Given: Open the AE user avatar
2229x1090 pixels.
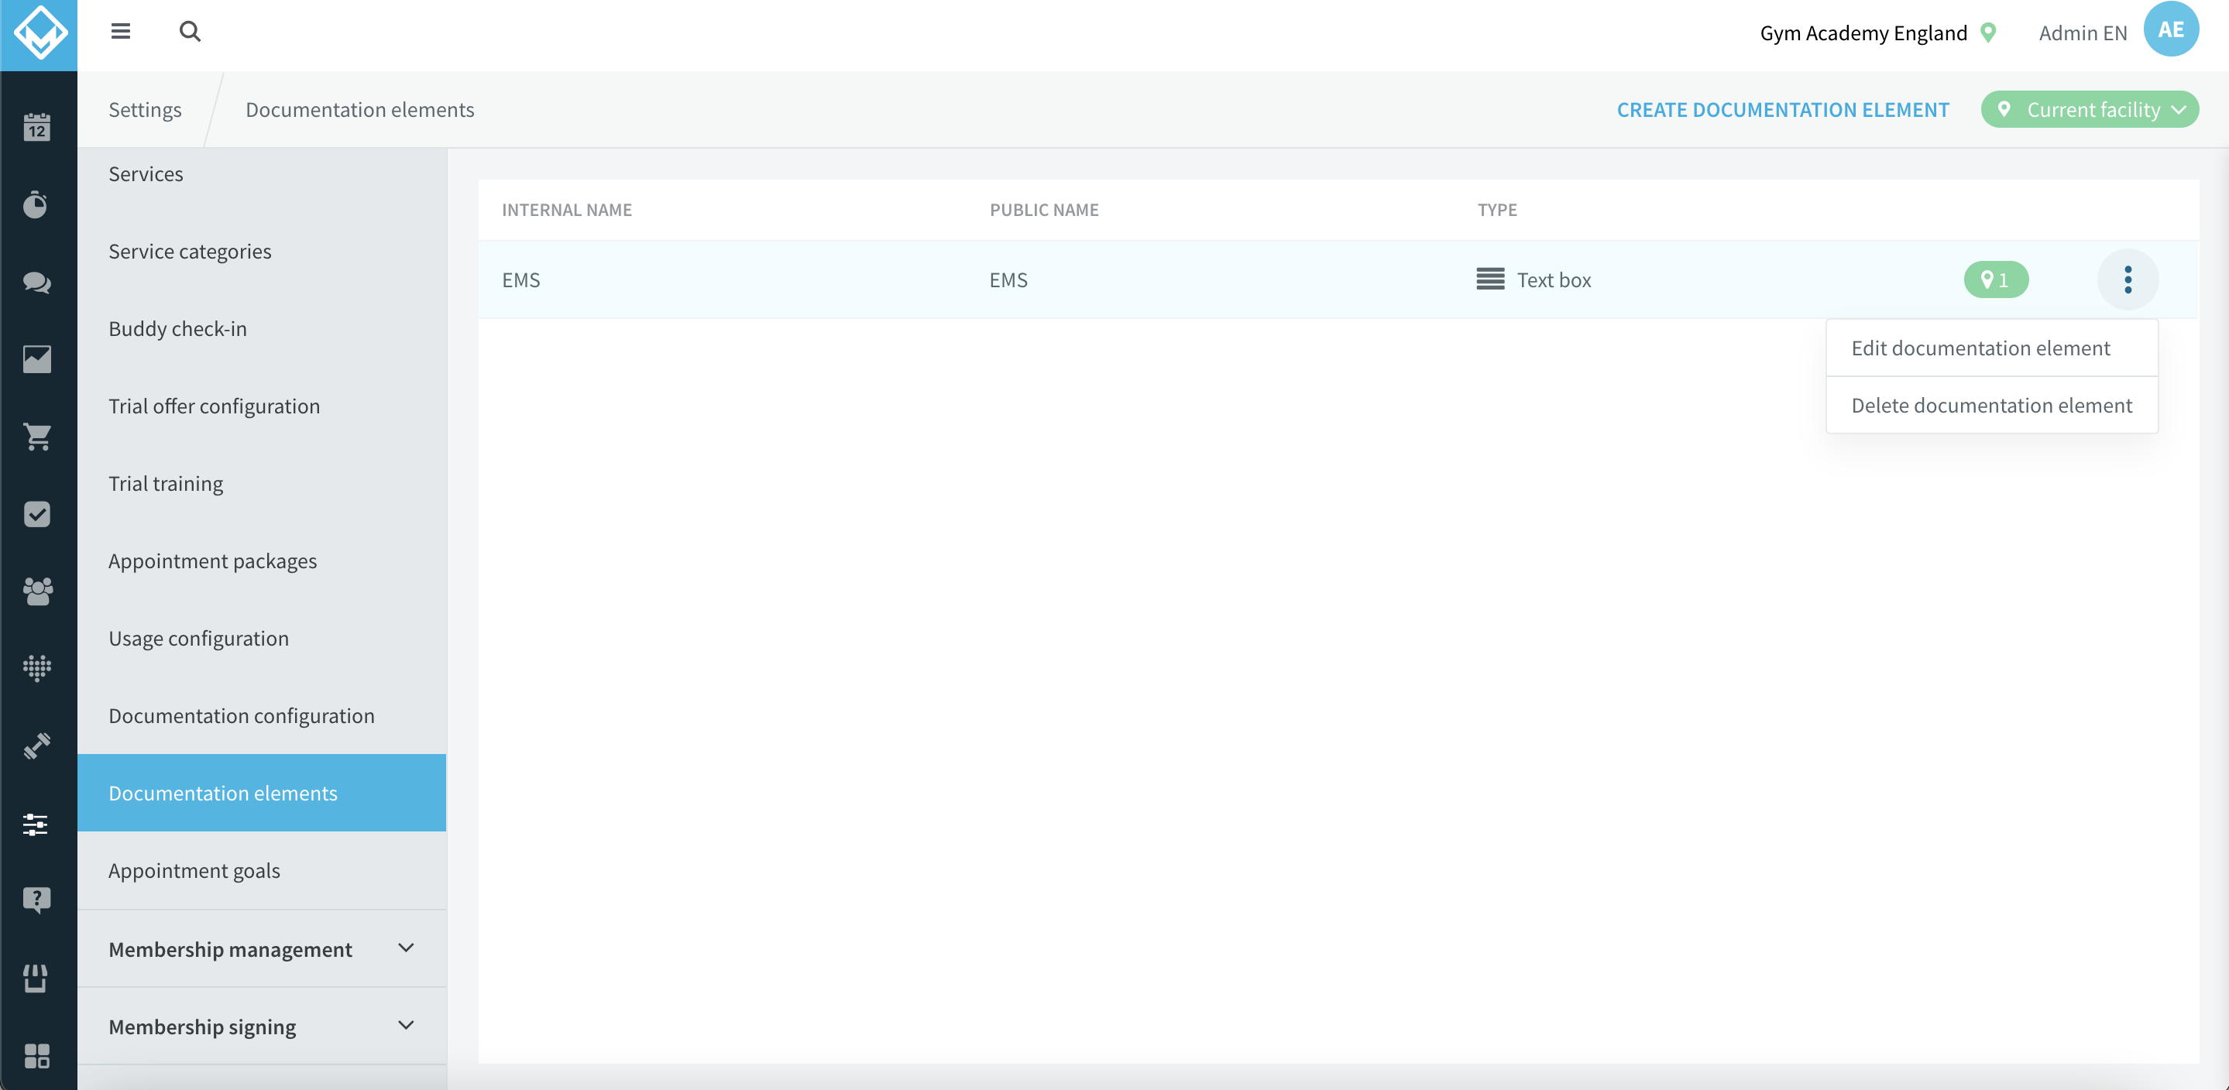Looking at the screenshot, I should click(2170, 30).
